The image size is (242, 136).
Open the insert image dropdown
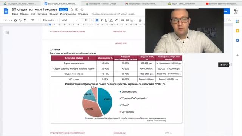click(x=133, y=20)
